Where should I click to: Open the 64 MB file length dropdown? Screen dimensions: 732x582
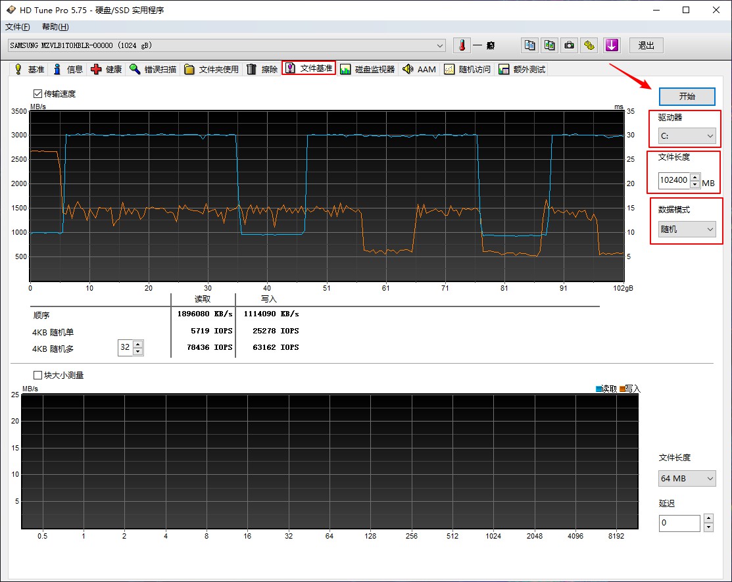tap(687, 479)
